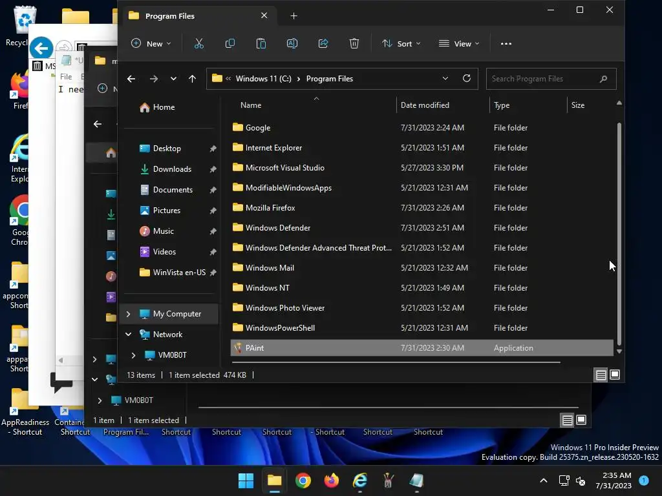
Task: Click the Cut scissors icon in toolbar
Action: [x=199, y=43]
